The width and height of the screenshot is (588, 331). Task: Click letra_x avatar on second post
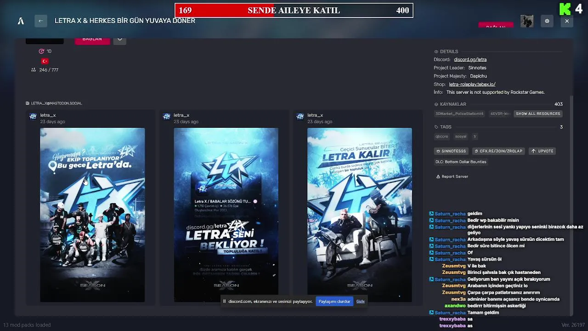pos(167,117)
